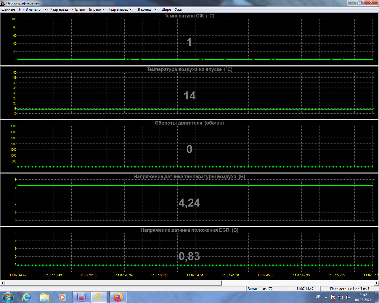The height and width of the screenshot is (303, 379).
Task: Open the Windows Start menu
Action: [8, 297]
